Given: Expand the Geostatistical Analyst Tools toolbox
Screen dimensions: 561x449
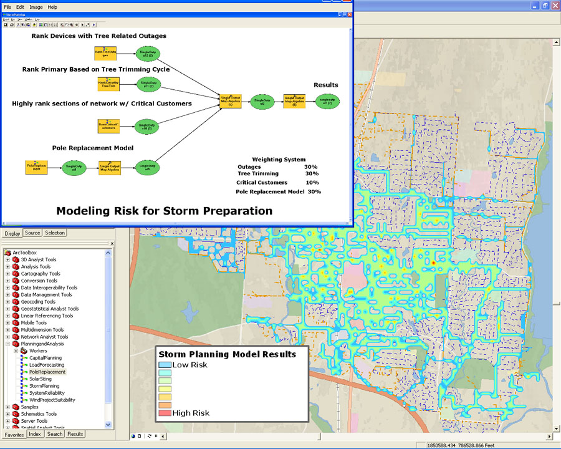Looking at the screenshot, I should pos(7,309).
